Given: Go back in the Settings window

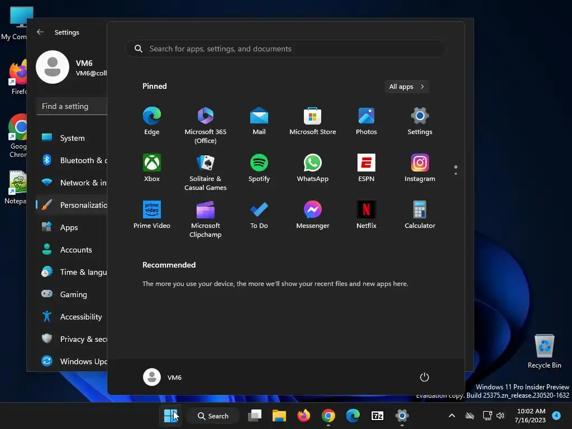Looking at the screenshot, I should (40, 32).
